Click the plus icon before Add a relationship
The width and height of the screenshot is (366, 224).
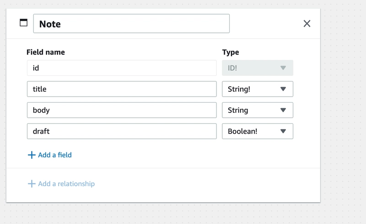32,184
